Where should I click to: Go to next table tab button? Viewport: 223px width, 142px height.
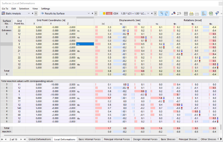(x=21, y=139)
